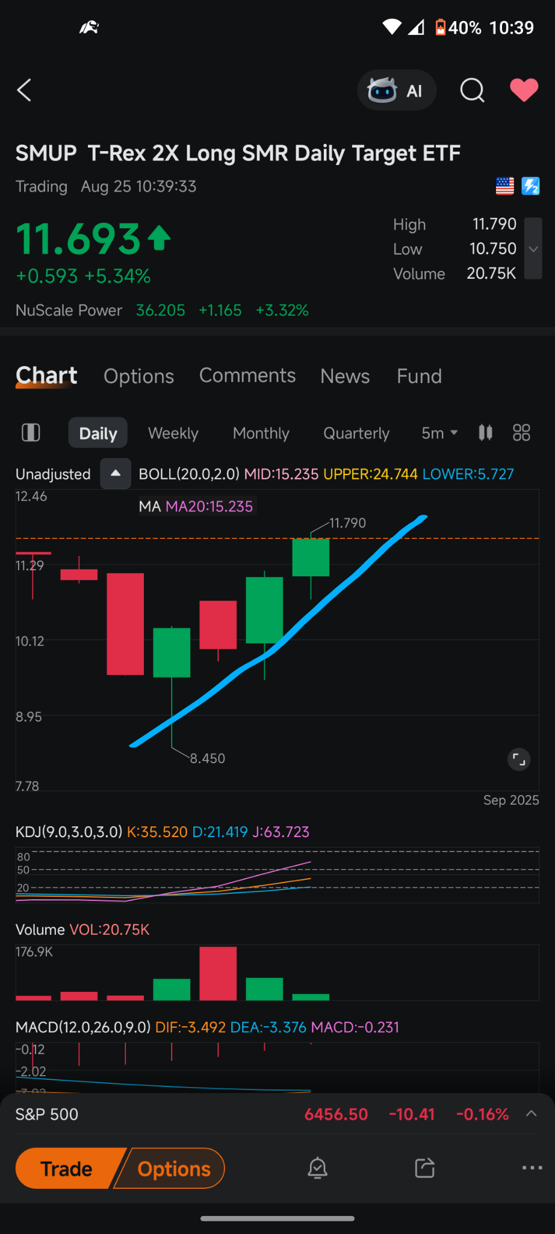
Task: Tap the KDJ(9.0,3.0,3.0) indicator label
Action: [x=69, y=832]
